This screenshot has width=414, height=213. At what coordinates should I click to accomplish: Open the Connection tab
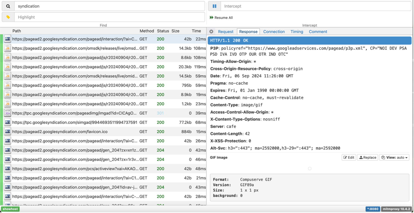pos(274,32)
